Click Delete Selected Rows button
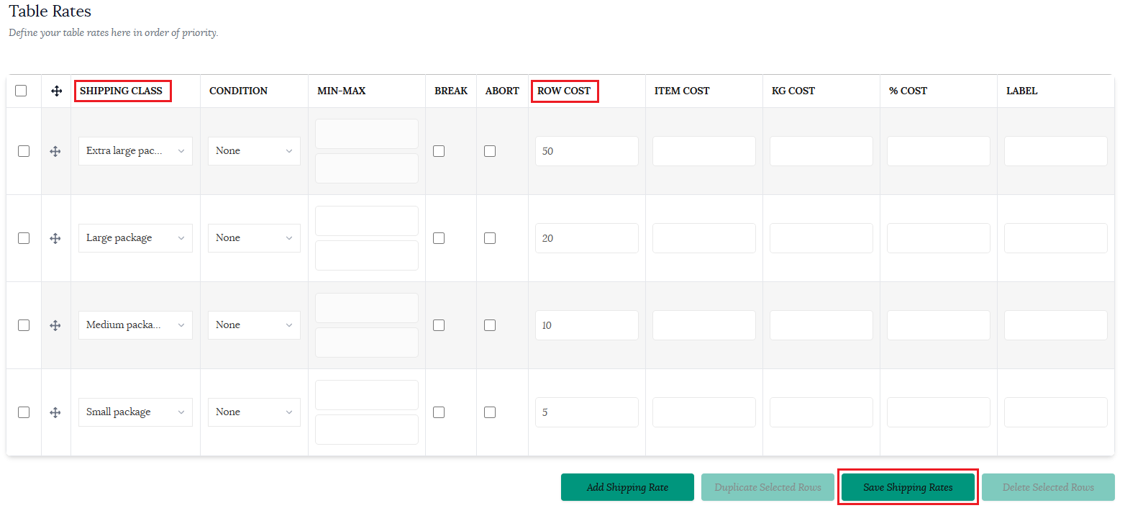This screenshot has height=508, width=1125. pos(1048,487)
